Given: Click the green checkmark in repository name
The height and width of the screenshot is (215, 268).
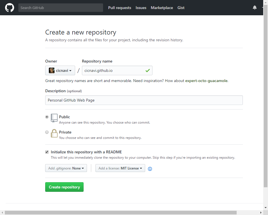Looking at the screenshot, I should pyautogui.click(x=148, y=70).
